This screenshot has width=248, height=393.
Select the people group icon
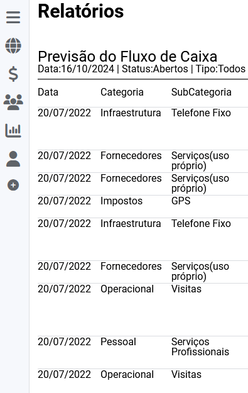point(13,102)
